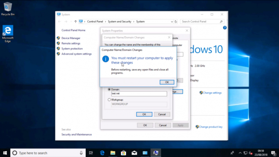279x157 pixels.
Task: Click shield icon beside Advanced system settings
Action: pos(58,54)
